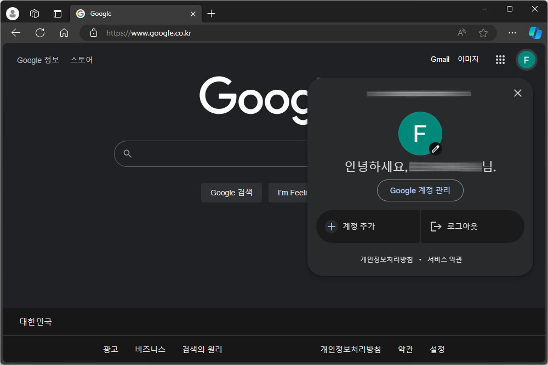The image size is (548, 365).
Task: Open the Google apps grid icon
Action: tap(500, 60)
